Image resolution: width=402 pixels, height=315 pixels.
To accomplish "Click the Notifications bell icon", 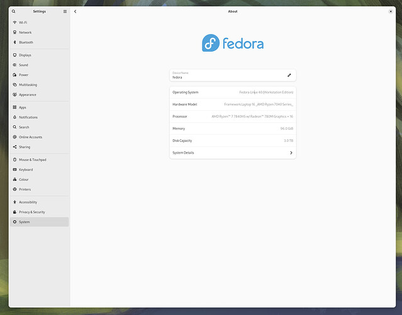I will [14, 117].
